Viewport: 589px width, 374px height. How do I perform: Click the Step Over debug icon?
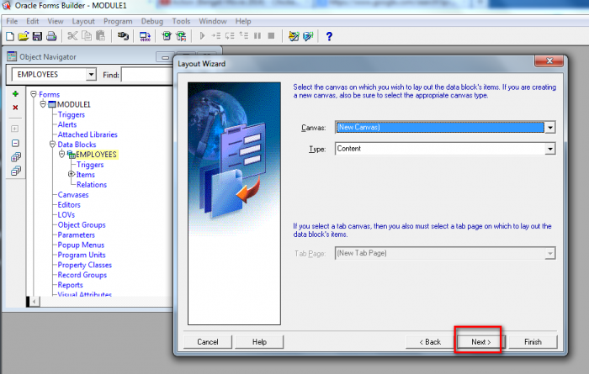coord(230,36)
